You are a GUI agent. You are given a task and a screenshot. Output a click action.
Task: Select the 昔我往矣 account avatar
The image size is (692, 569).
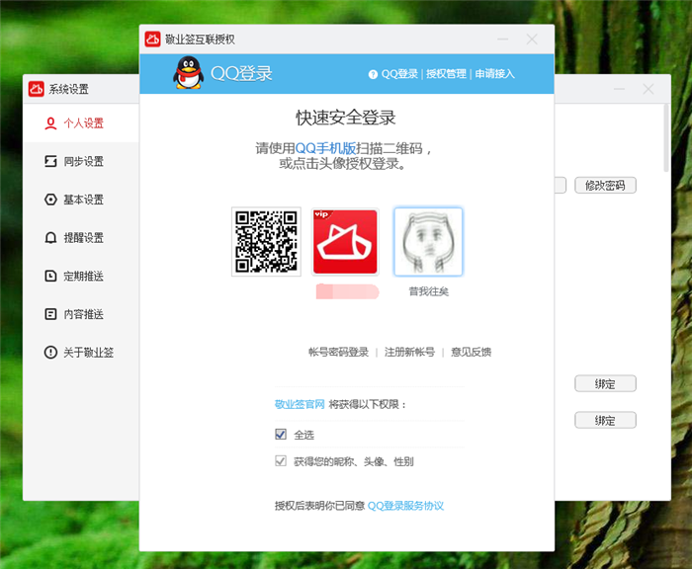click(428, 242)
